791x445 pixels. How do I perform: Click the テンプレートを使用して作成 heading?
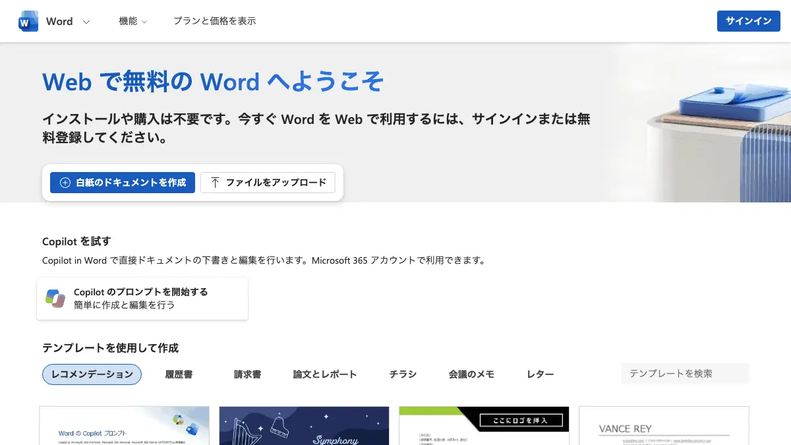click(x=110, y=347)
